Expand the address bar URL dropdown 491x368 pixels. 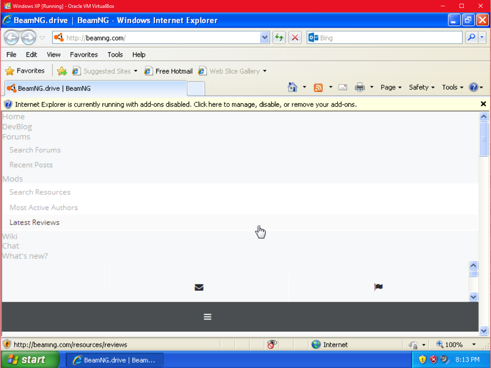coord(265,38)
